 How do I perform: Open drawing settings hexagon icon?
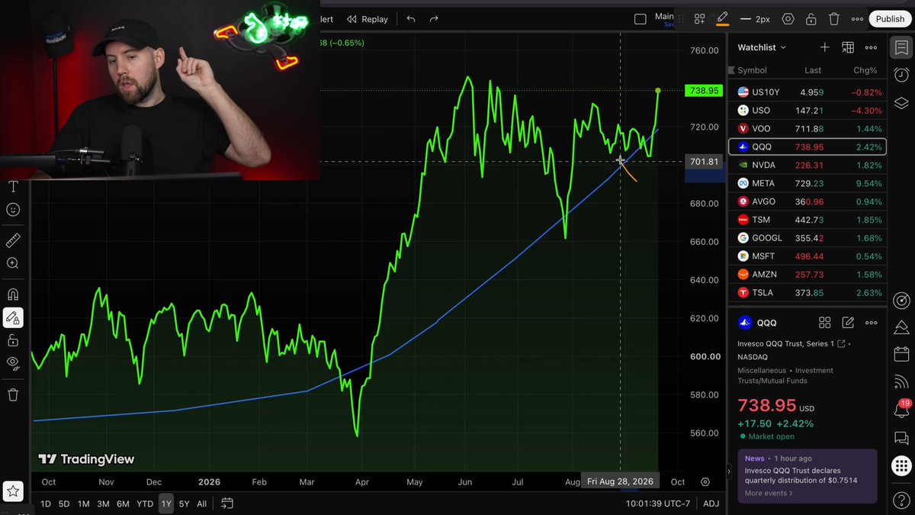coord(788,19)
